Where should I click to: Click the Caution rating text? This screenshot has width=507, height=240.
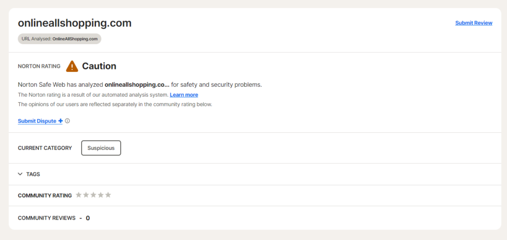(99, 66)
